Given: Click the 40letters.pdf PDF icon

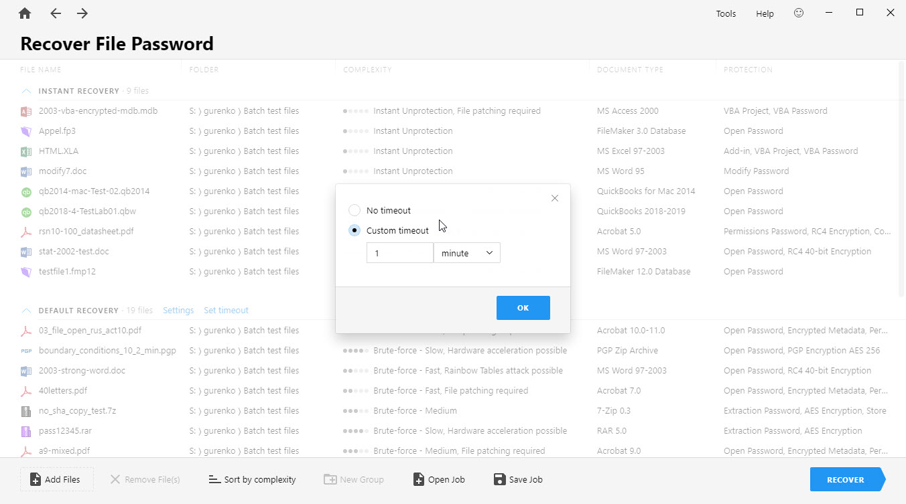Looking at the screenshot, I should 26,391.
